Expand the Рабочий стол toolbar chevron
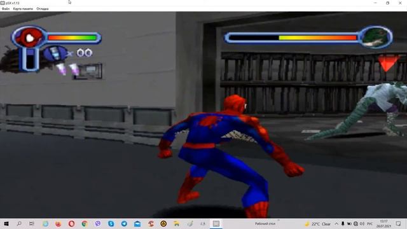This screenshot has height=229, width=407. point(279,221)
